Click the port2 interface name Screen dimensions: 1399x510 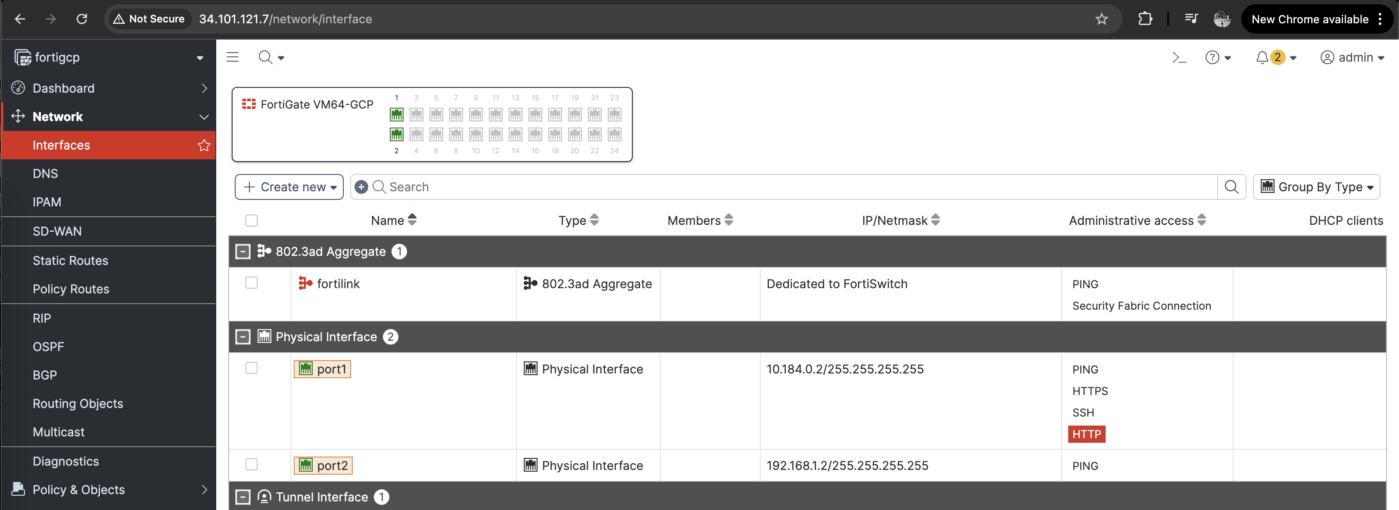[x=332, y=466]
